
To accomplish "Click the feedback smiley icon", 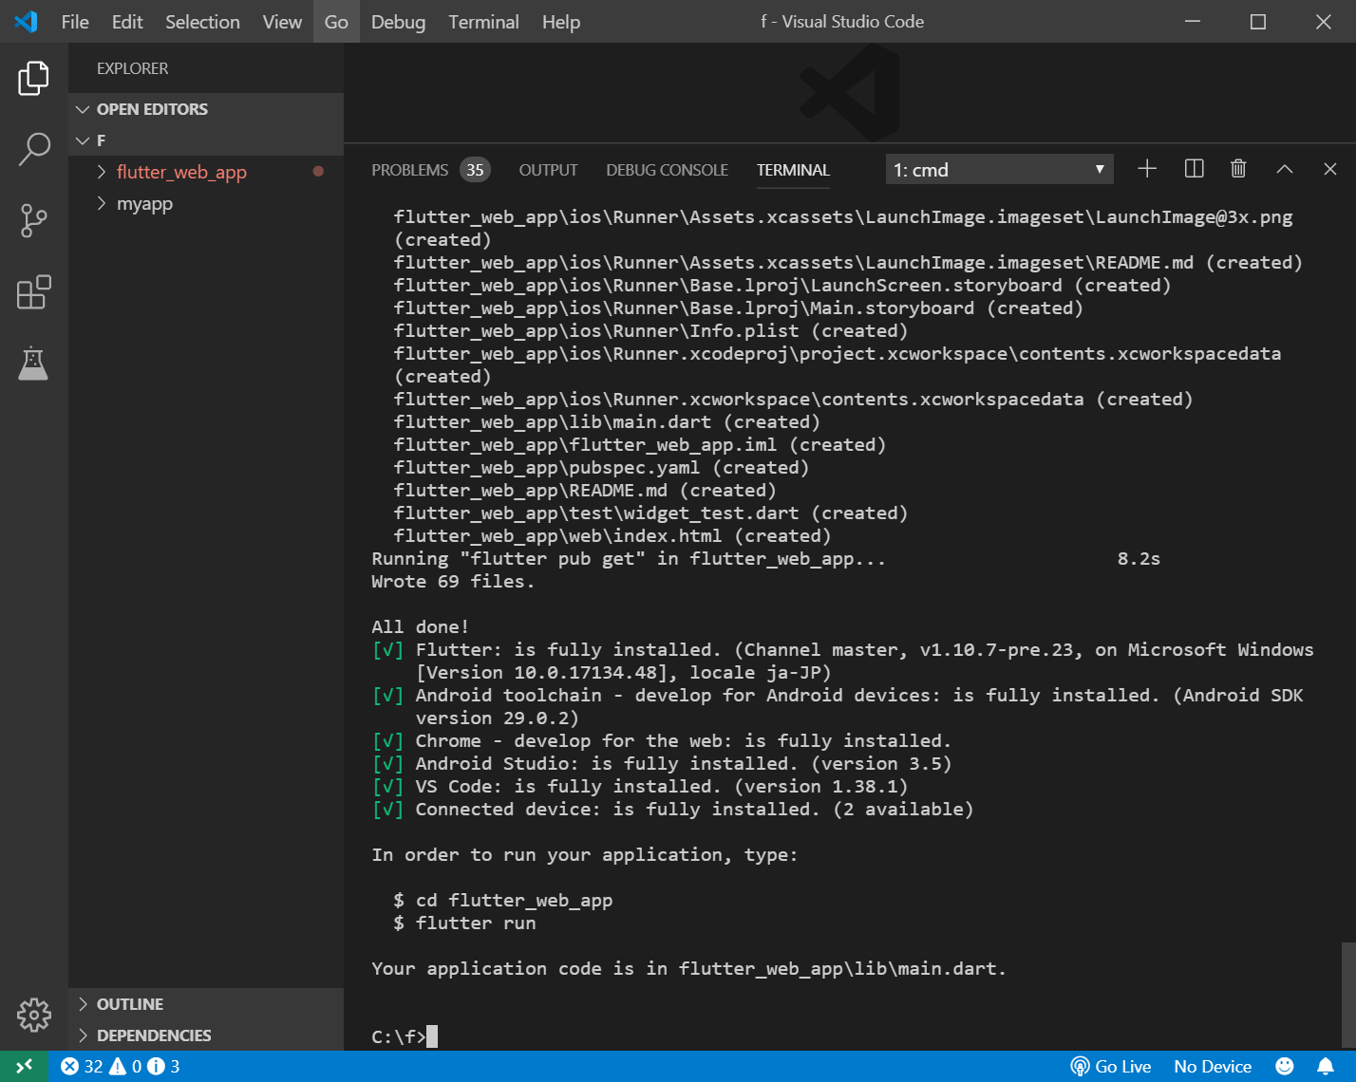I will pyautogui.click(x=1284, y=1066).
